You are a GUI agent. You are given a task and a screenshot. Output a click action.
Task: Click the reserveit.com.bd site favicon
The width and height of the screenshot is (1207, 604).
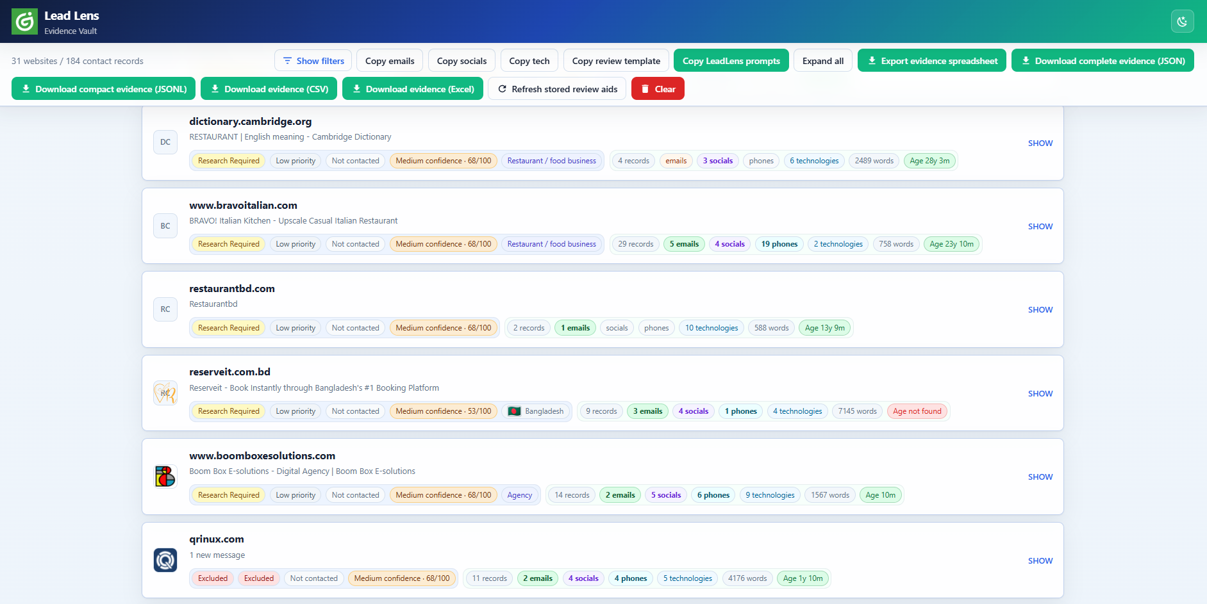tap(165, 393)
